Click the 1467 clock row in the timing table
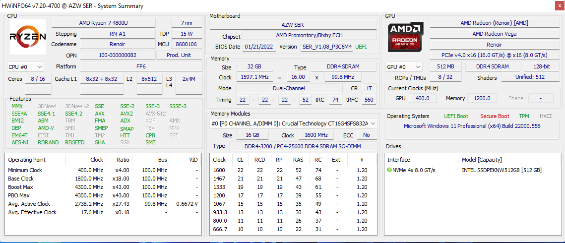This screenshot has height=243, width=565. [x=293, y=179]
